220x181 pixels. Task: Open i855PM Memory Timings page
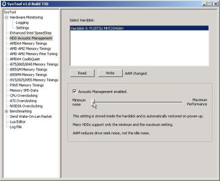pyautogui.click(x=28, y=74)
